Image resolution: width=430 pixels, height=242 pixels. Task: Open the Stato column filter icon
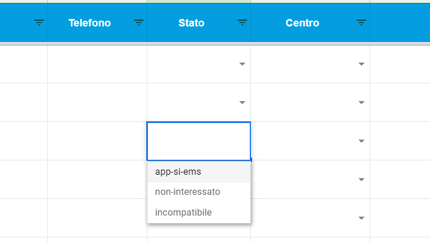point(242,22)
